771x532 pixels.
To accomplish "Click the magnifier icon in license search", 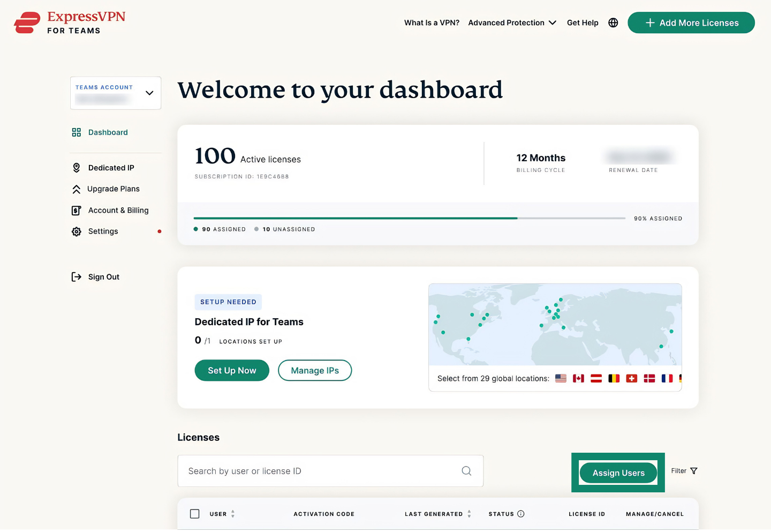I will coord(466,471).
